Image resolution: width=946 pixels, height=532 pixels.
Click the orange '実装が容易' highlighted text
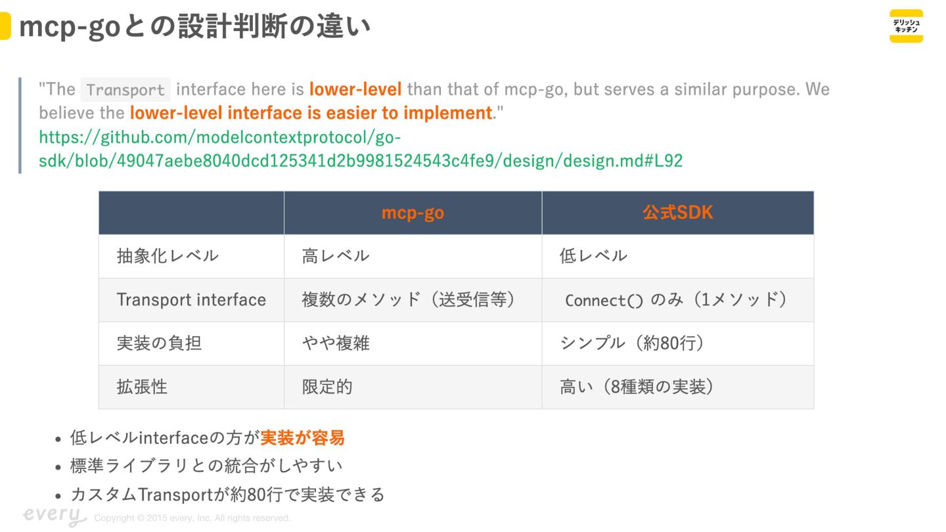[303, 437]
